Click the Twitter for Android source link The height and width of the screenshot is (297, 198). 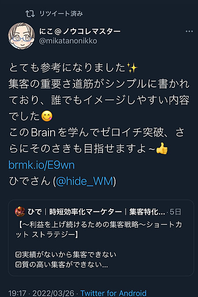[x=113, y=293]
